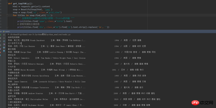Image resolution: width=216 pixels, height=108 pixels.
Task: Collapse the for loop fold marker
Action: tap(12, 15)
